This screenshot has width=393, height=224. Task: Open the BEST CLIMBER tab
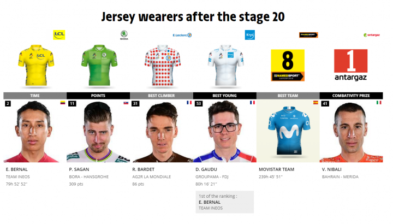tap(162, 96)
